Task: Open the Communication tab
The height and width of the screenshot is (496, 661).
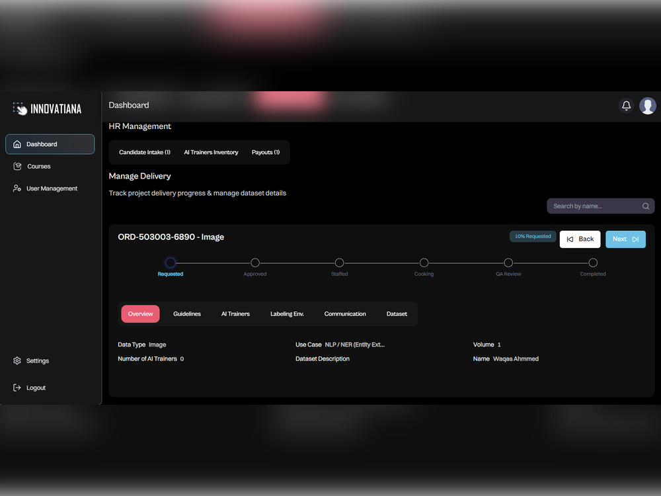Action: point(345,313)
